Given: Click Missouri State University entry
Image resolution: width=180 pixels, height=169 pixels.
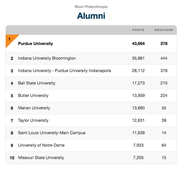Looking at the screenshot, I should pos(41,158).
